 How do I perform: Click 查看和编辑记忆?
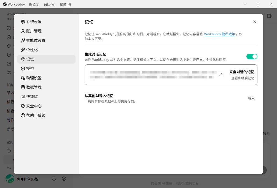coord(243,78)
